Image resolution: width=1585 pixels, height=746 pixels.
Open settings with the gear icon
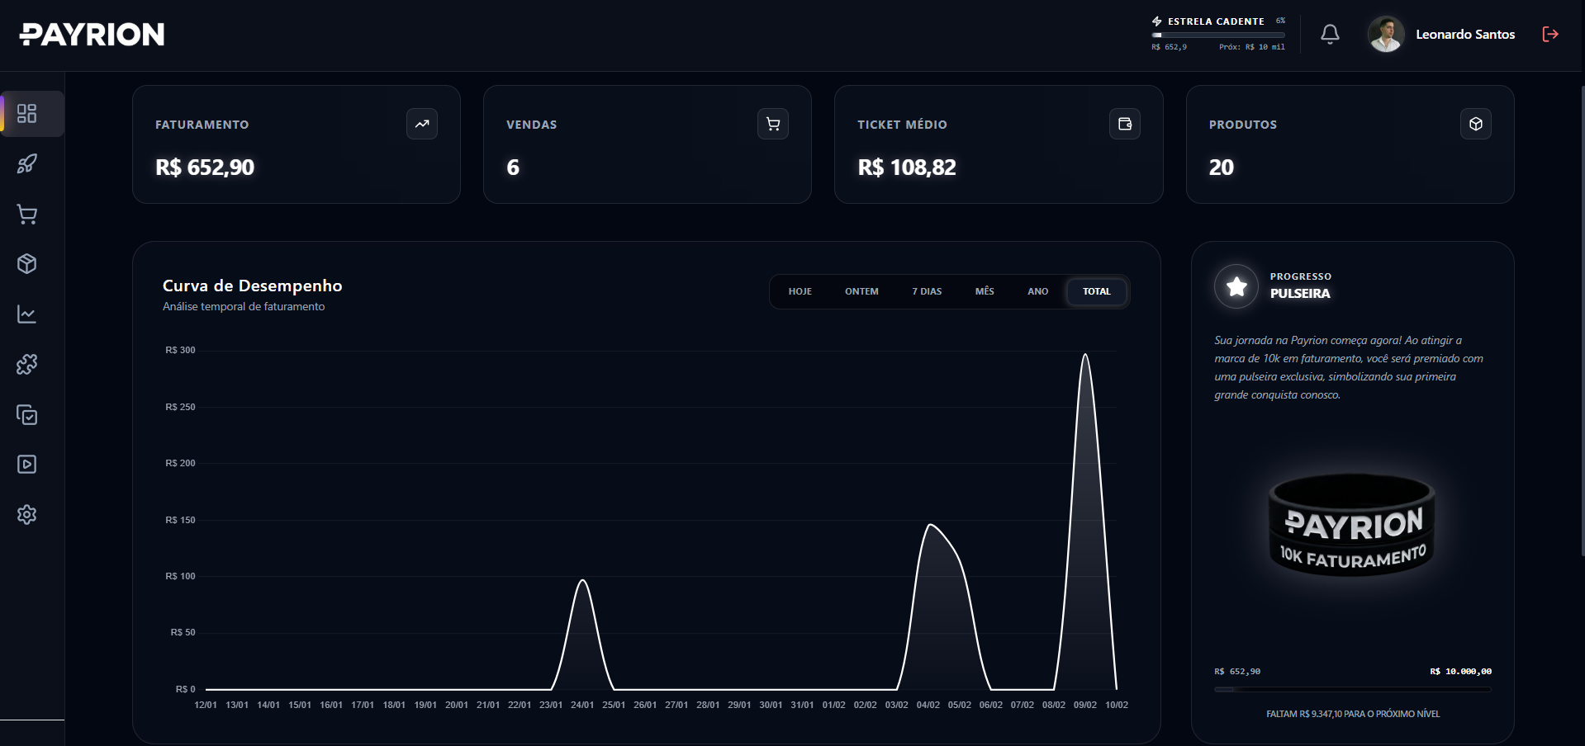click(27, 514)
